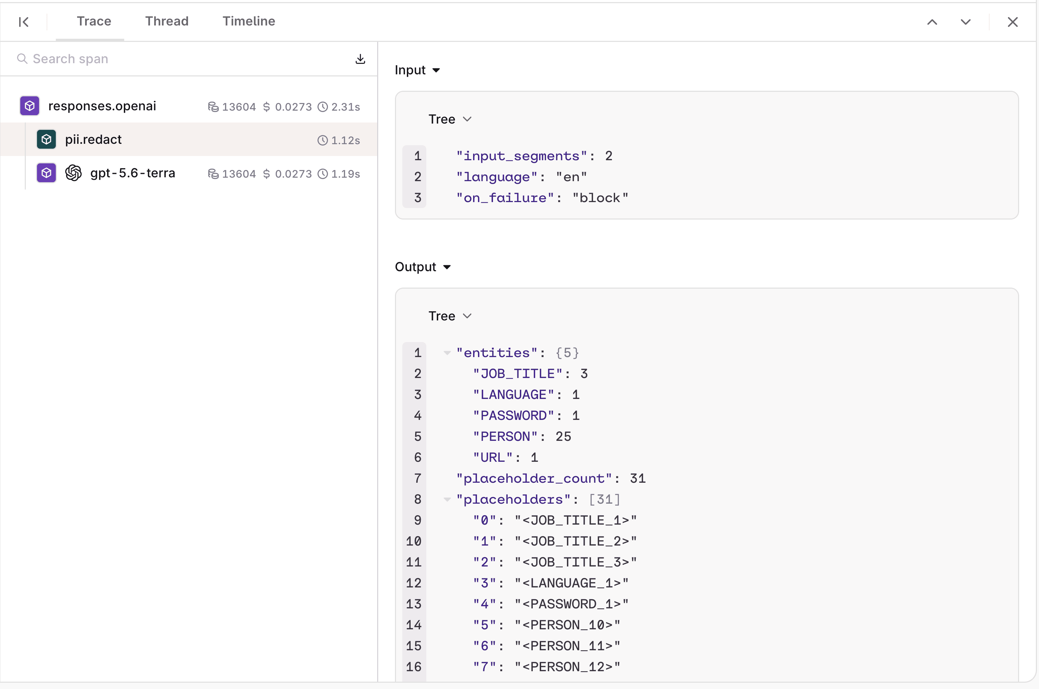The image size is (1039, 689).
Task: Select the gpt-5.6-terra span
Action: pyautogui.click(x=189, y=173)
